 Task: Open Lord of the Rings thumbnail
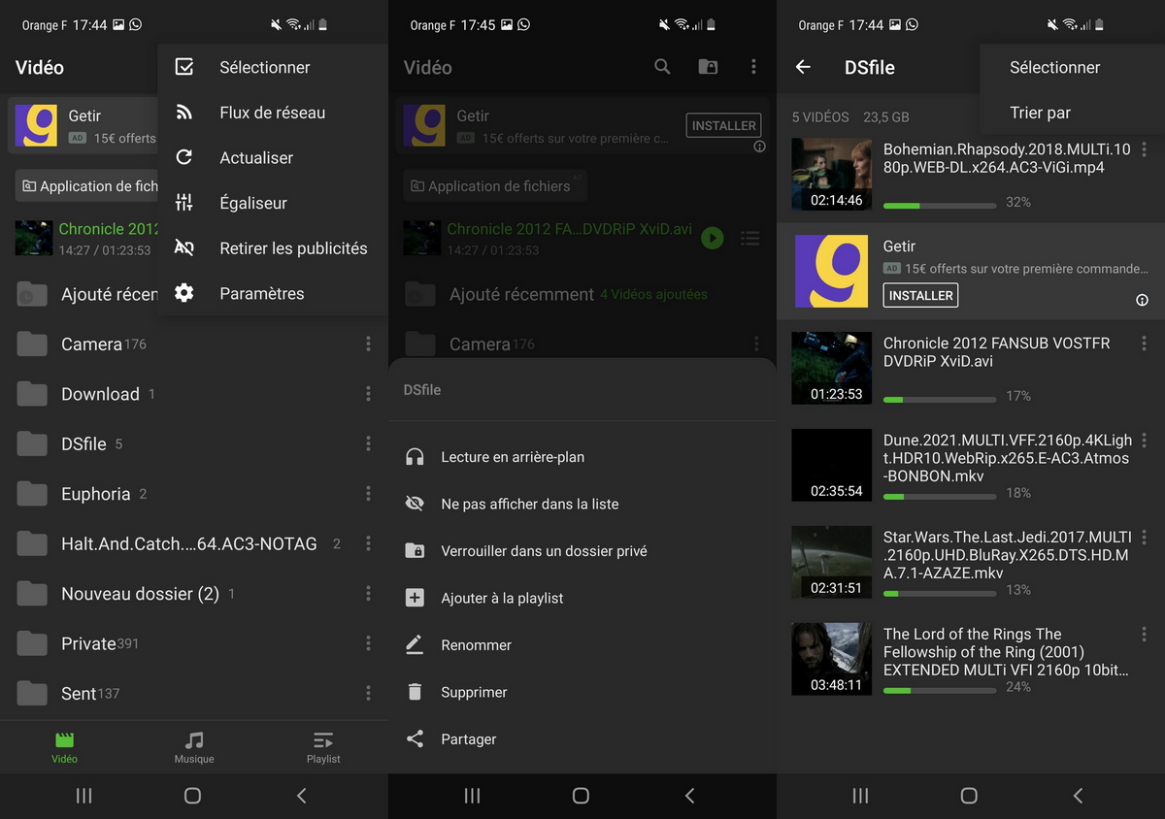click(831, 659)
